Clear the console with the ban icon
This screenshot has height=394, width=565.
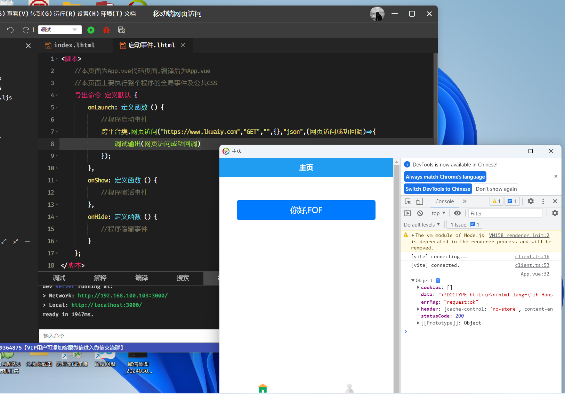420,213
